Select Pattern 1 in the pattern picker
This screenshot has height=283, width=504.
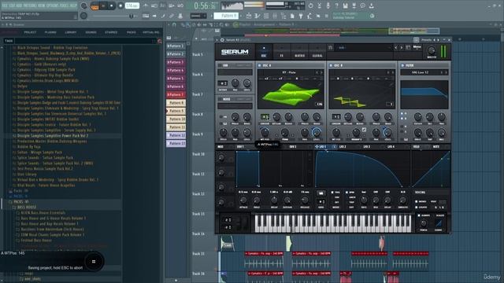[x=176, y=46]
